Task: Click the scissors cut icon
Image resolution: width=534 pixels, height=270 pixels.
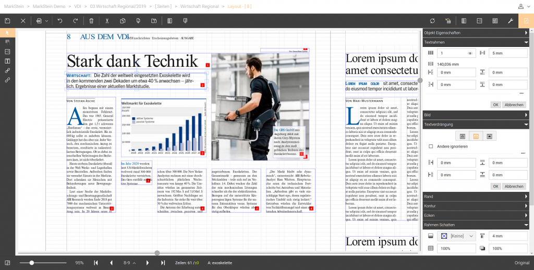Action: 107,21
